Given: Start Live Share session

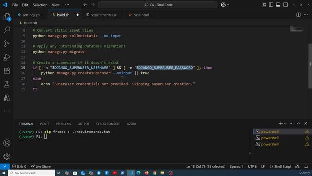Looking at the screenshot, I should pyautogui.click(x=41, y=166).
